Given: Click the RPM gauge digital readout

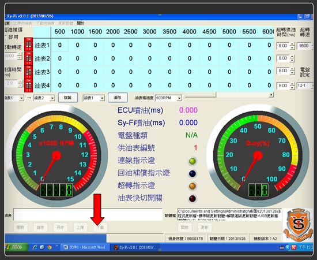Looking at the screenshot, I should click(56, 190).
